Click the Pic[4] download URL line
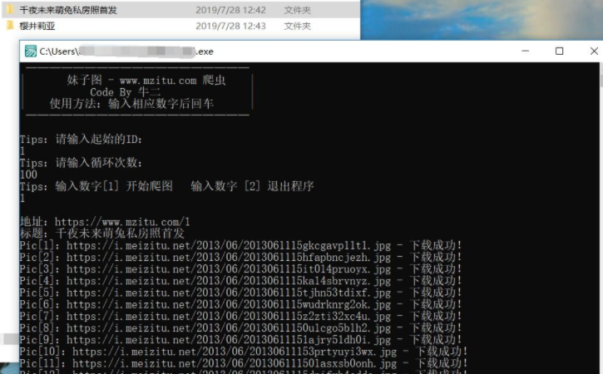The height and width of the screenshot is (374, 603). point(240,281)
